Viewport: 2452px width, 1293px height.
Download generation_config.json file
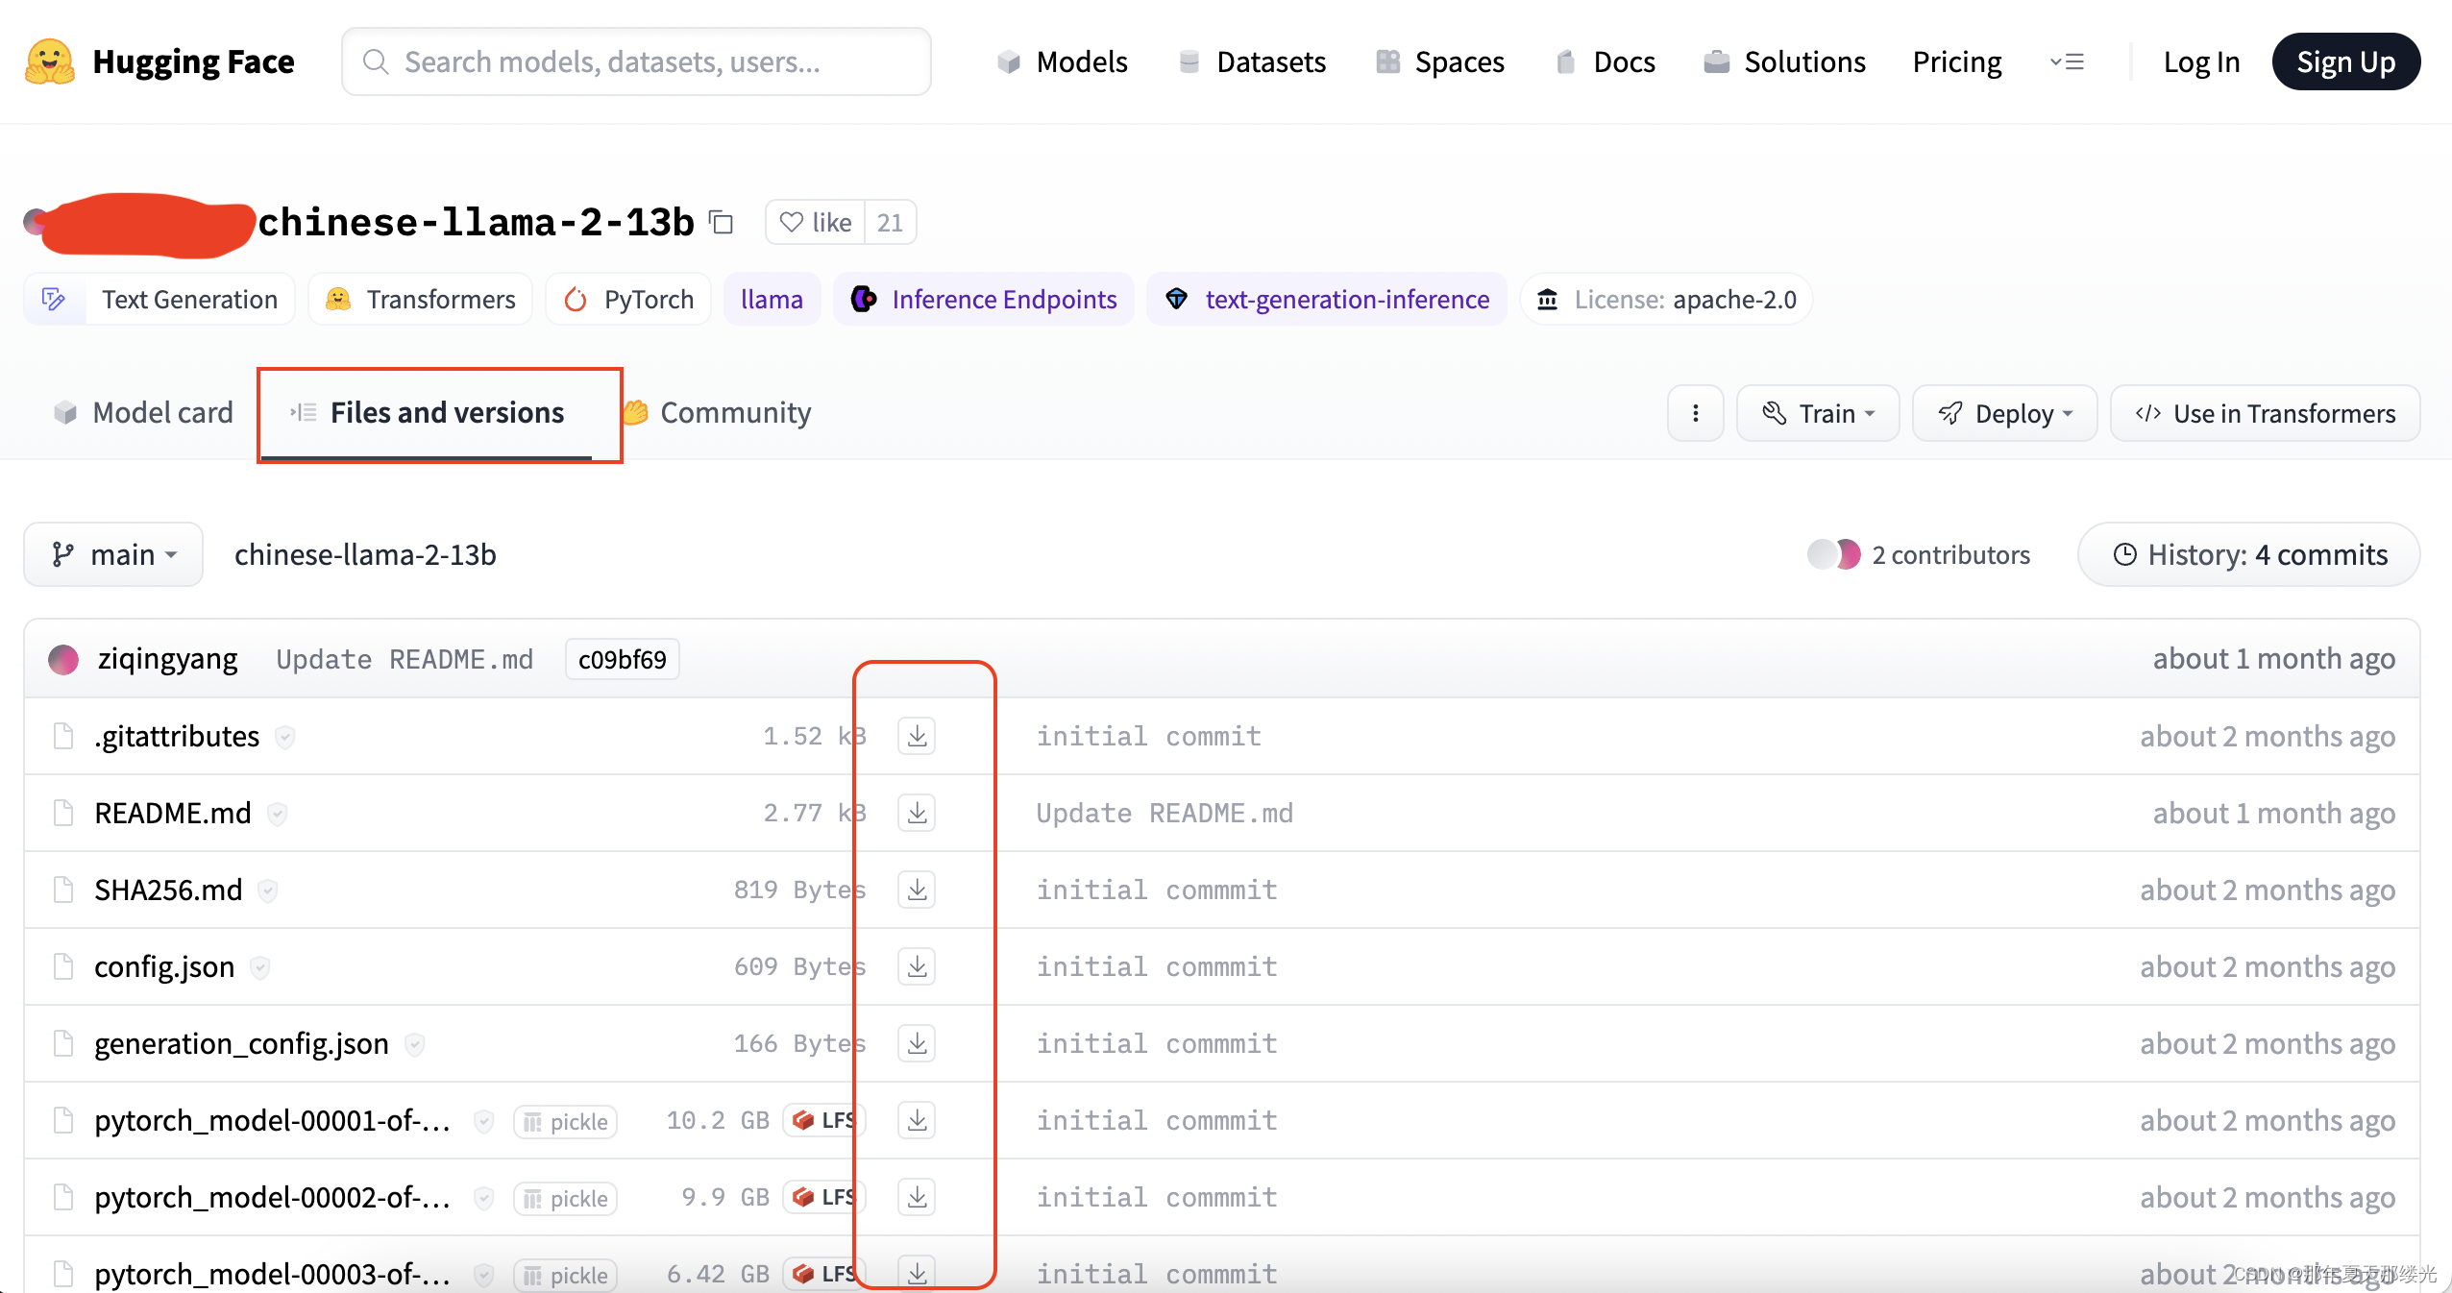coord(917,1043)
